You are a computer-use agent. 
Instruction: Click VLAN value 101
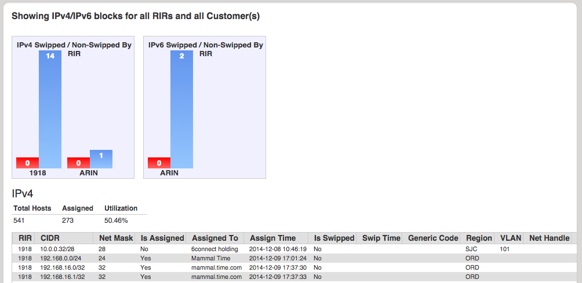pyautogui.click(x=505, y=249)
